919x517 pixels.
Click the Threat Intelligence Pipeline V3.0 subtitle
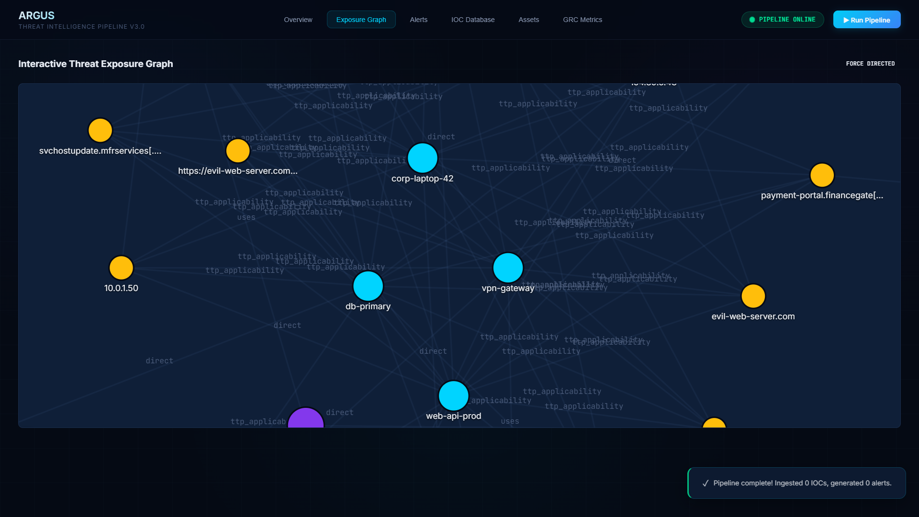(81, 27)
